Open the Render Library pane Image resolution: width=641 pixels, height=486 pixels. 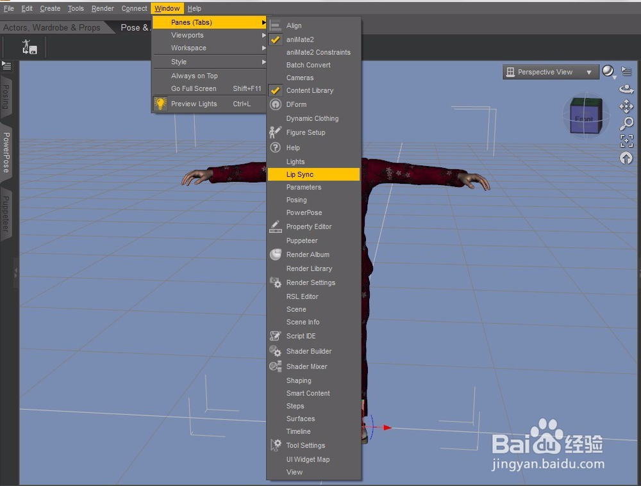[313, 268]
